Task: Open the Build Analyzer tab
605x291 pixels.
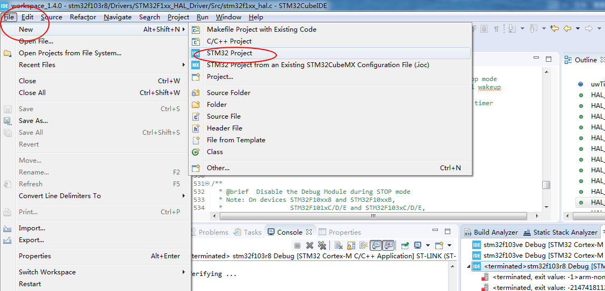Action: click(x=491, y=232)
